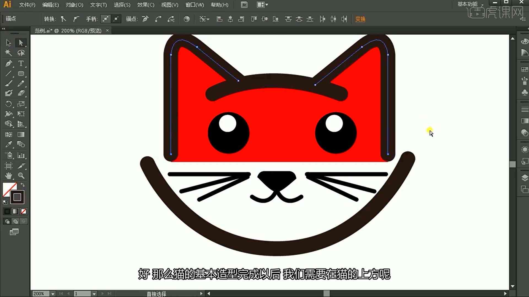Close the 范例.ai document tab
This screenshot has width=529, height=297.
coord(107,30)
